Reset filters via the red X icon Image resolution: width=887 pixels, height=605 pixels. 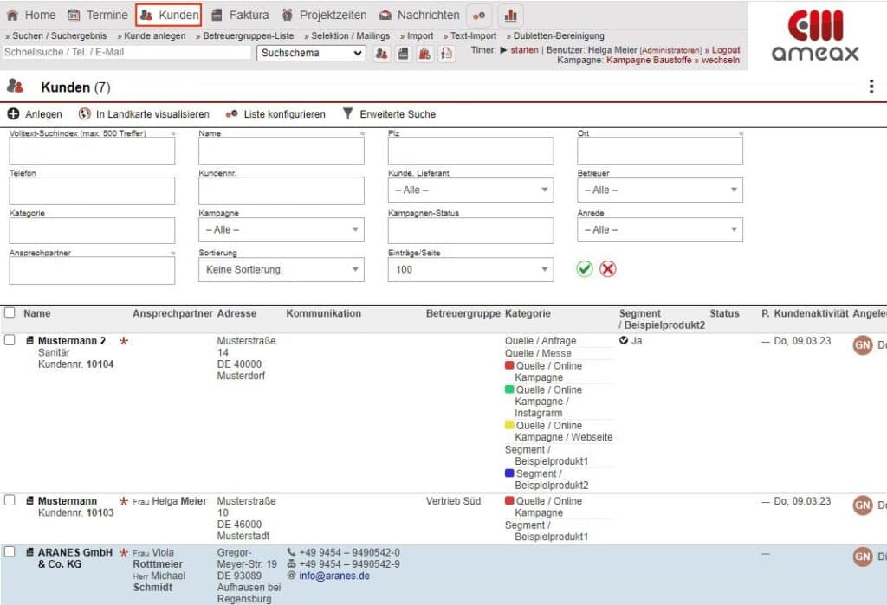point(606,268)
